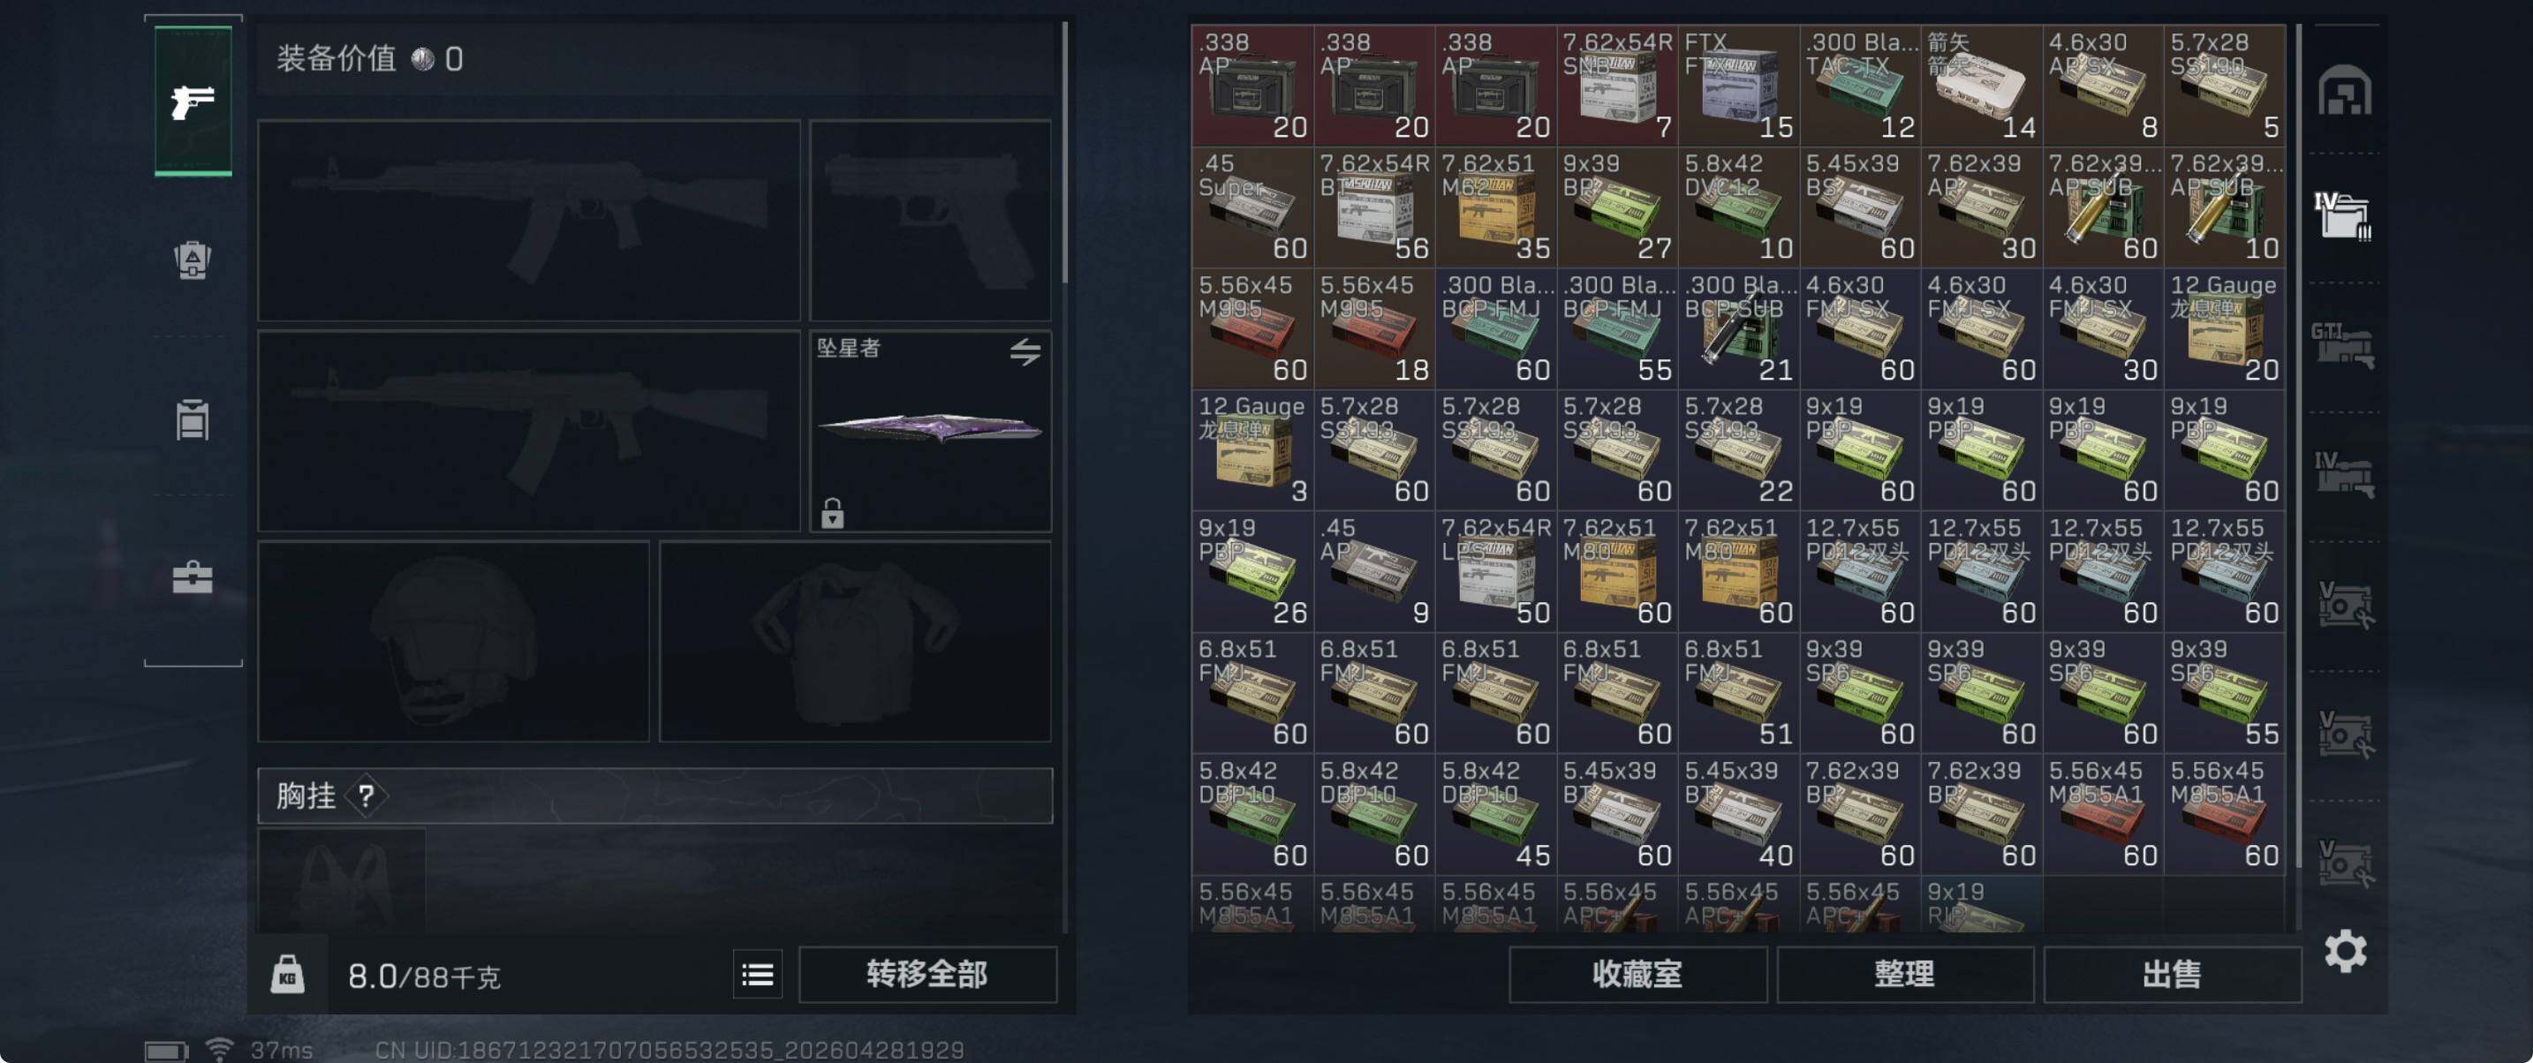Click the weight bag KG icon
This screenshot has width=2533, height=1063.
(x=287, y=975)
